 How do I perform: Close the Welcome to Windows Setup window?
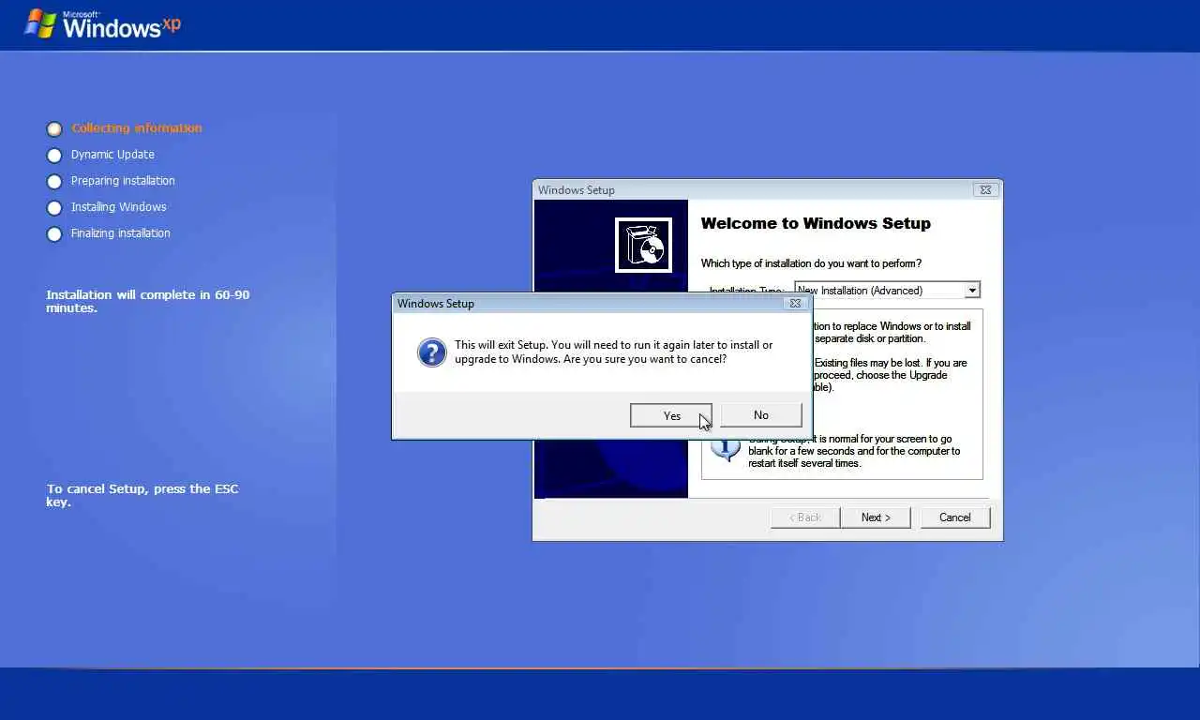pyautogui.click(x=985, y=189)
